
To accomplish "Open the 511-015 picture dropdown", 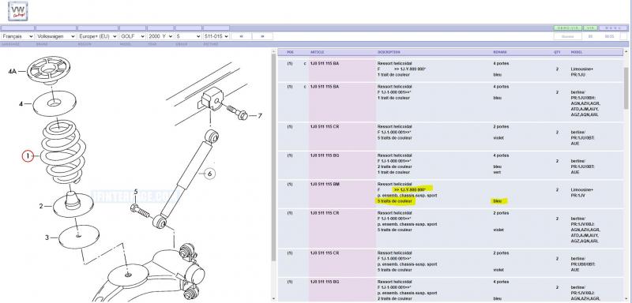I will pyautogui.click(x=216, y=36).
